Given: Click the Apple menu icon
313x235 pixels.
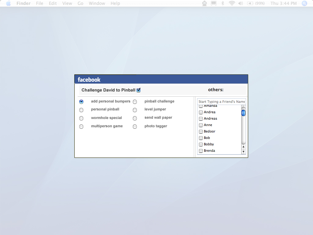Looking at the screenshot, I should [8, 3].
